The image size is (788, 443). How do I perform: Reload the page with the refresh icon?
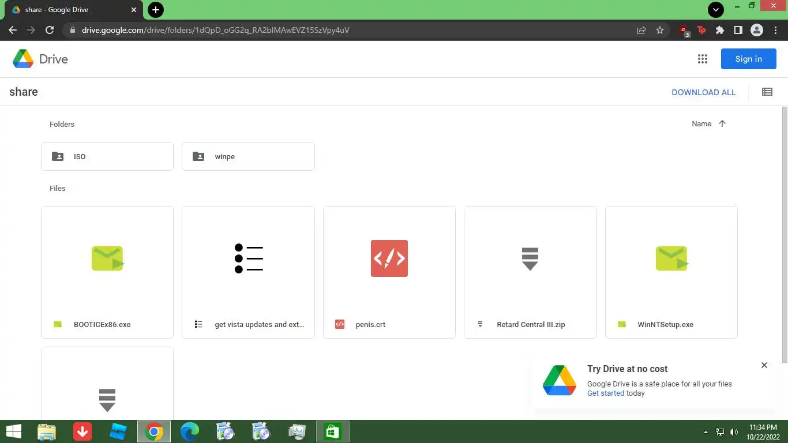pos(50,30)
